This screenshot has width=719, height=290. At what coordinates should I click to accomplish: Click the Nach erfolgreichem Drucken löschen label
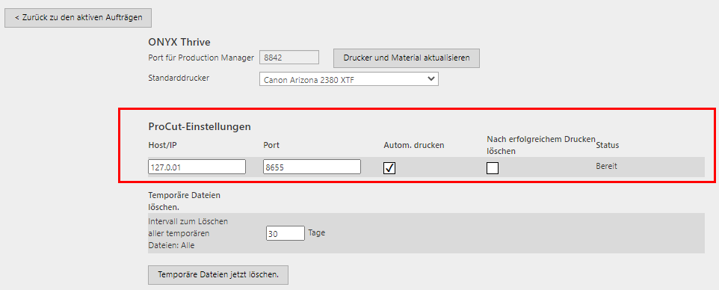(x=541, y=144)
